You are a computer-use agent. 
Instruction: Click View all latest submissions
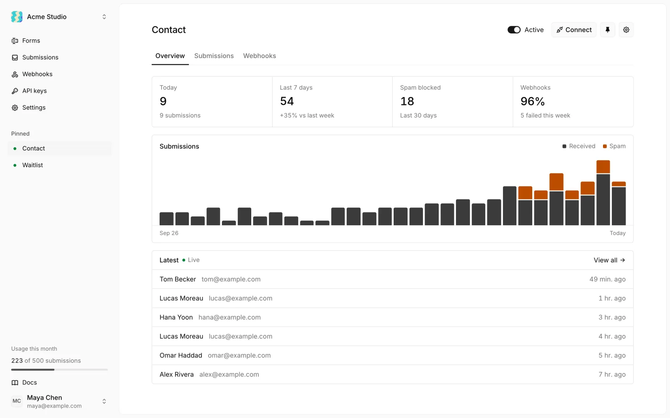tap(609, 260)
